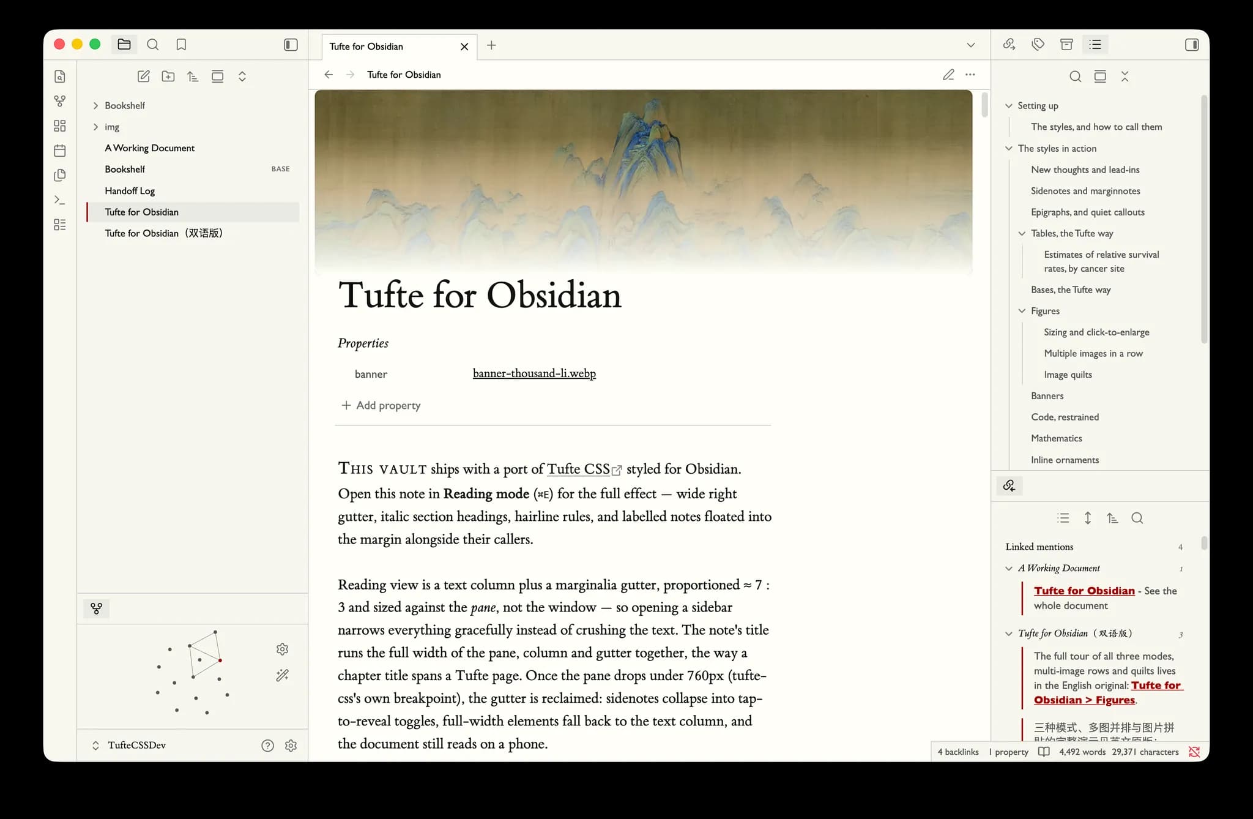Open the help question mark icon next to the vault name
The image size is (1253, 819).
(267, 746)
